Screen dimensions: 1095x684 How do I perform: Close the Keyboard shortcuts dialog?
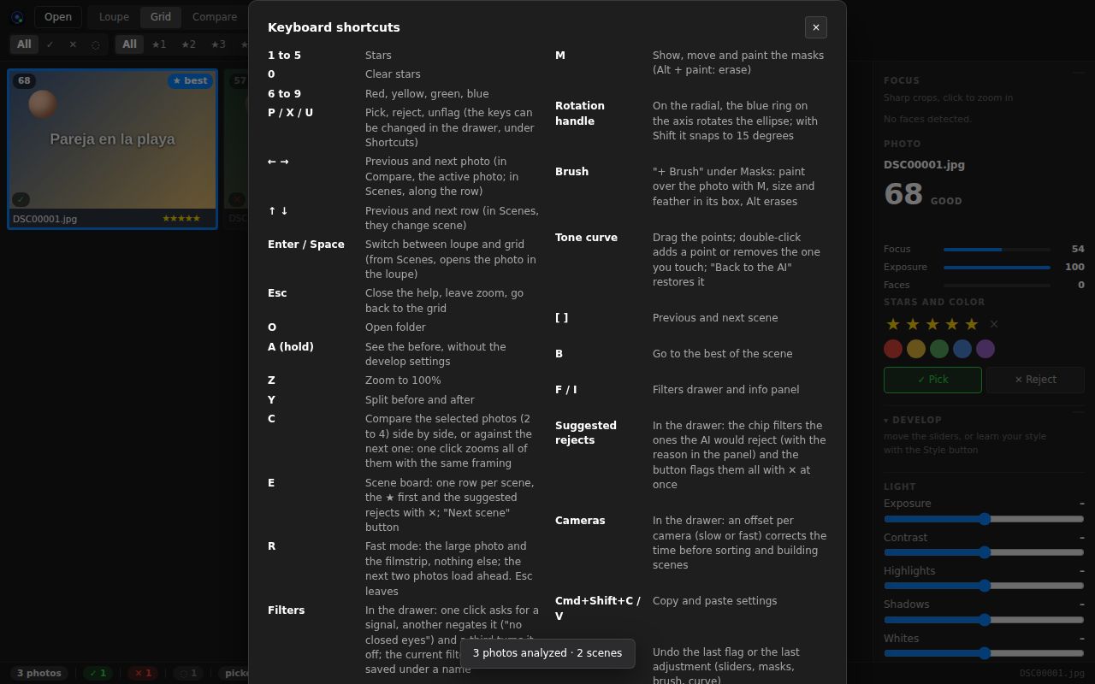point(815,27)
